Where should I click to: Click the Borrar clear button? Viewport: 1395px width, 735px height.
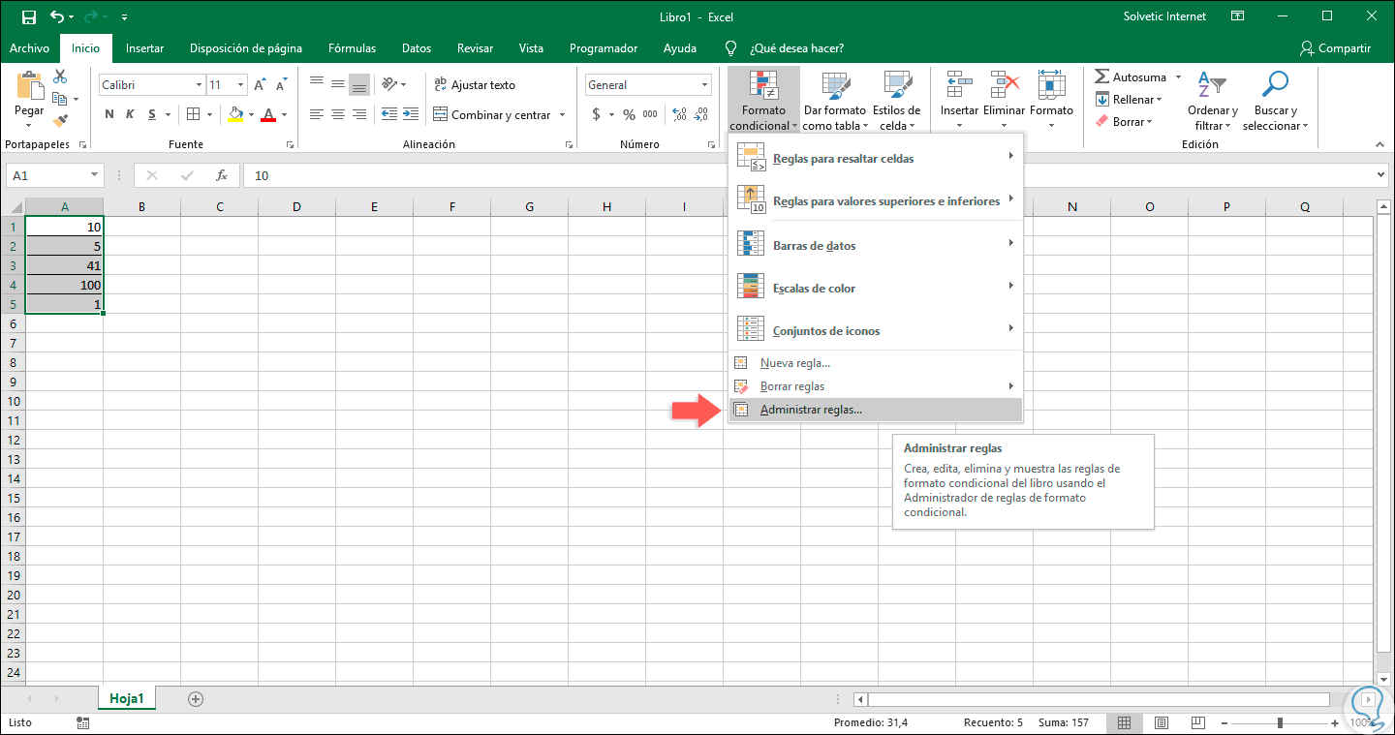coord(1124,122)
